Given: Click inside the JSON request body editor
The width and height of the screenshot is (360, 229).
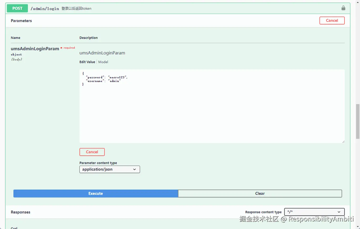Looking at the screenshot, I should [212, 106].
